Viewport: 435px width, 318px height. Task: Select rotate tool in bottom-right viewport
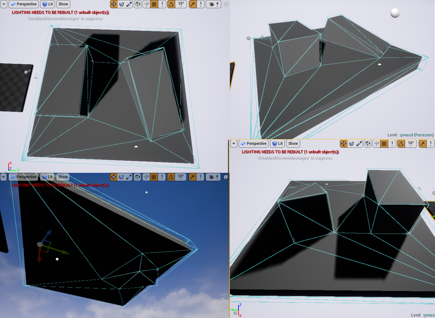click(x=351, y=144)
